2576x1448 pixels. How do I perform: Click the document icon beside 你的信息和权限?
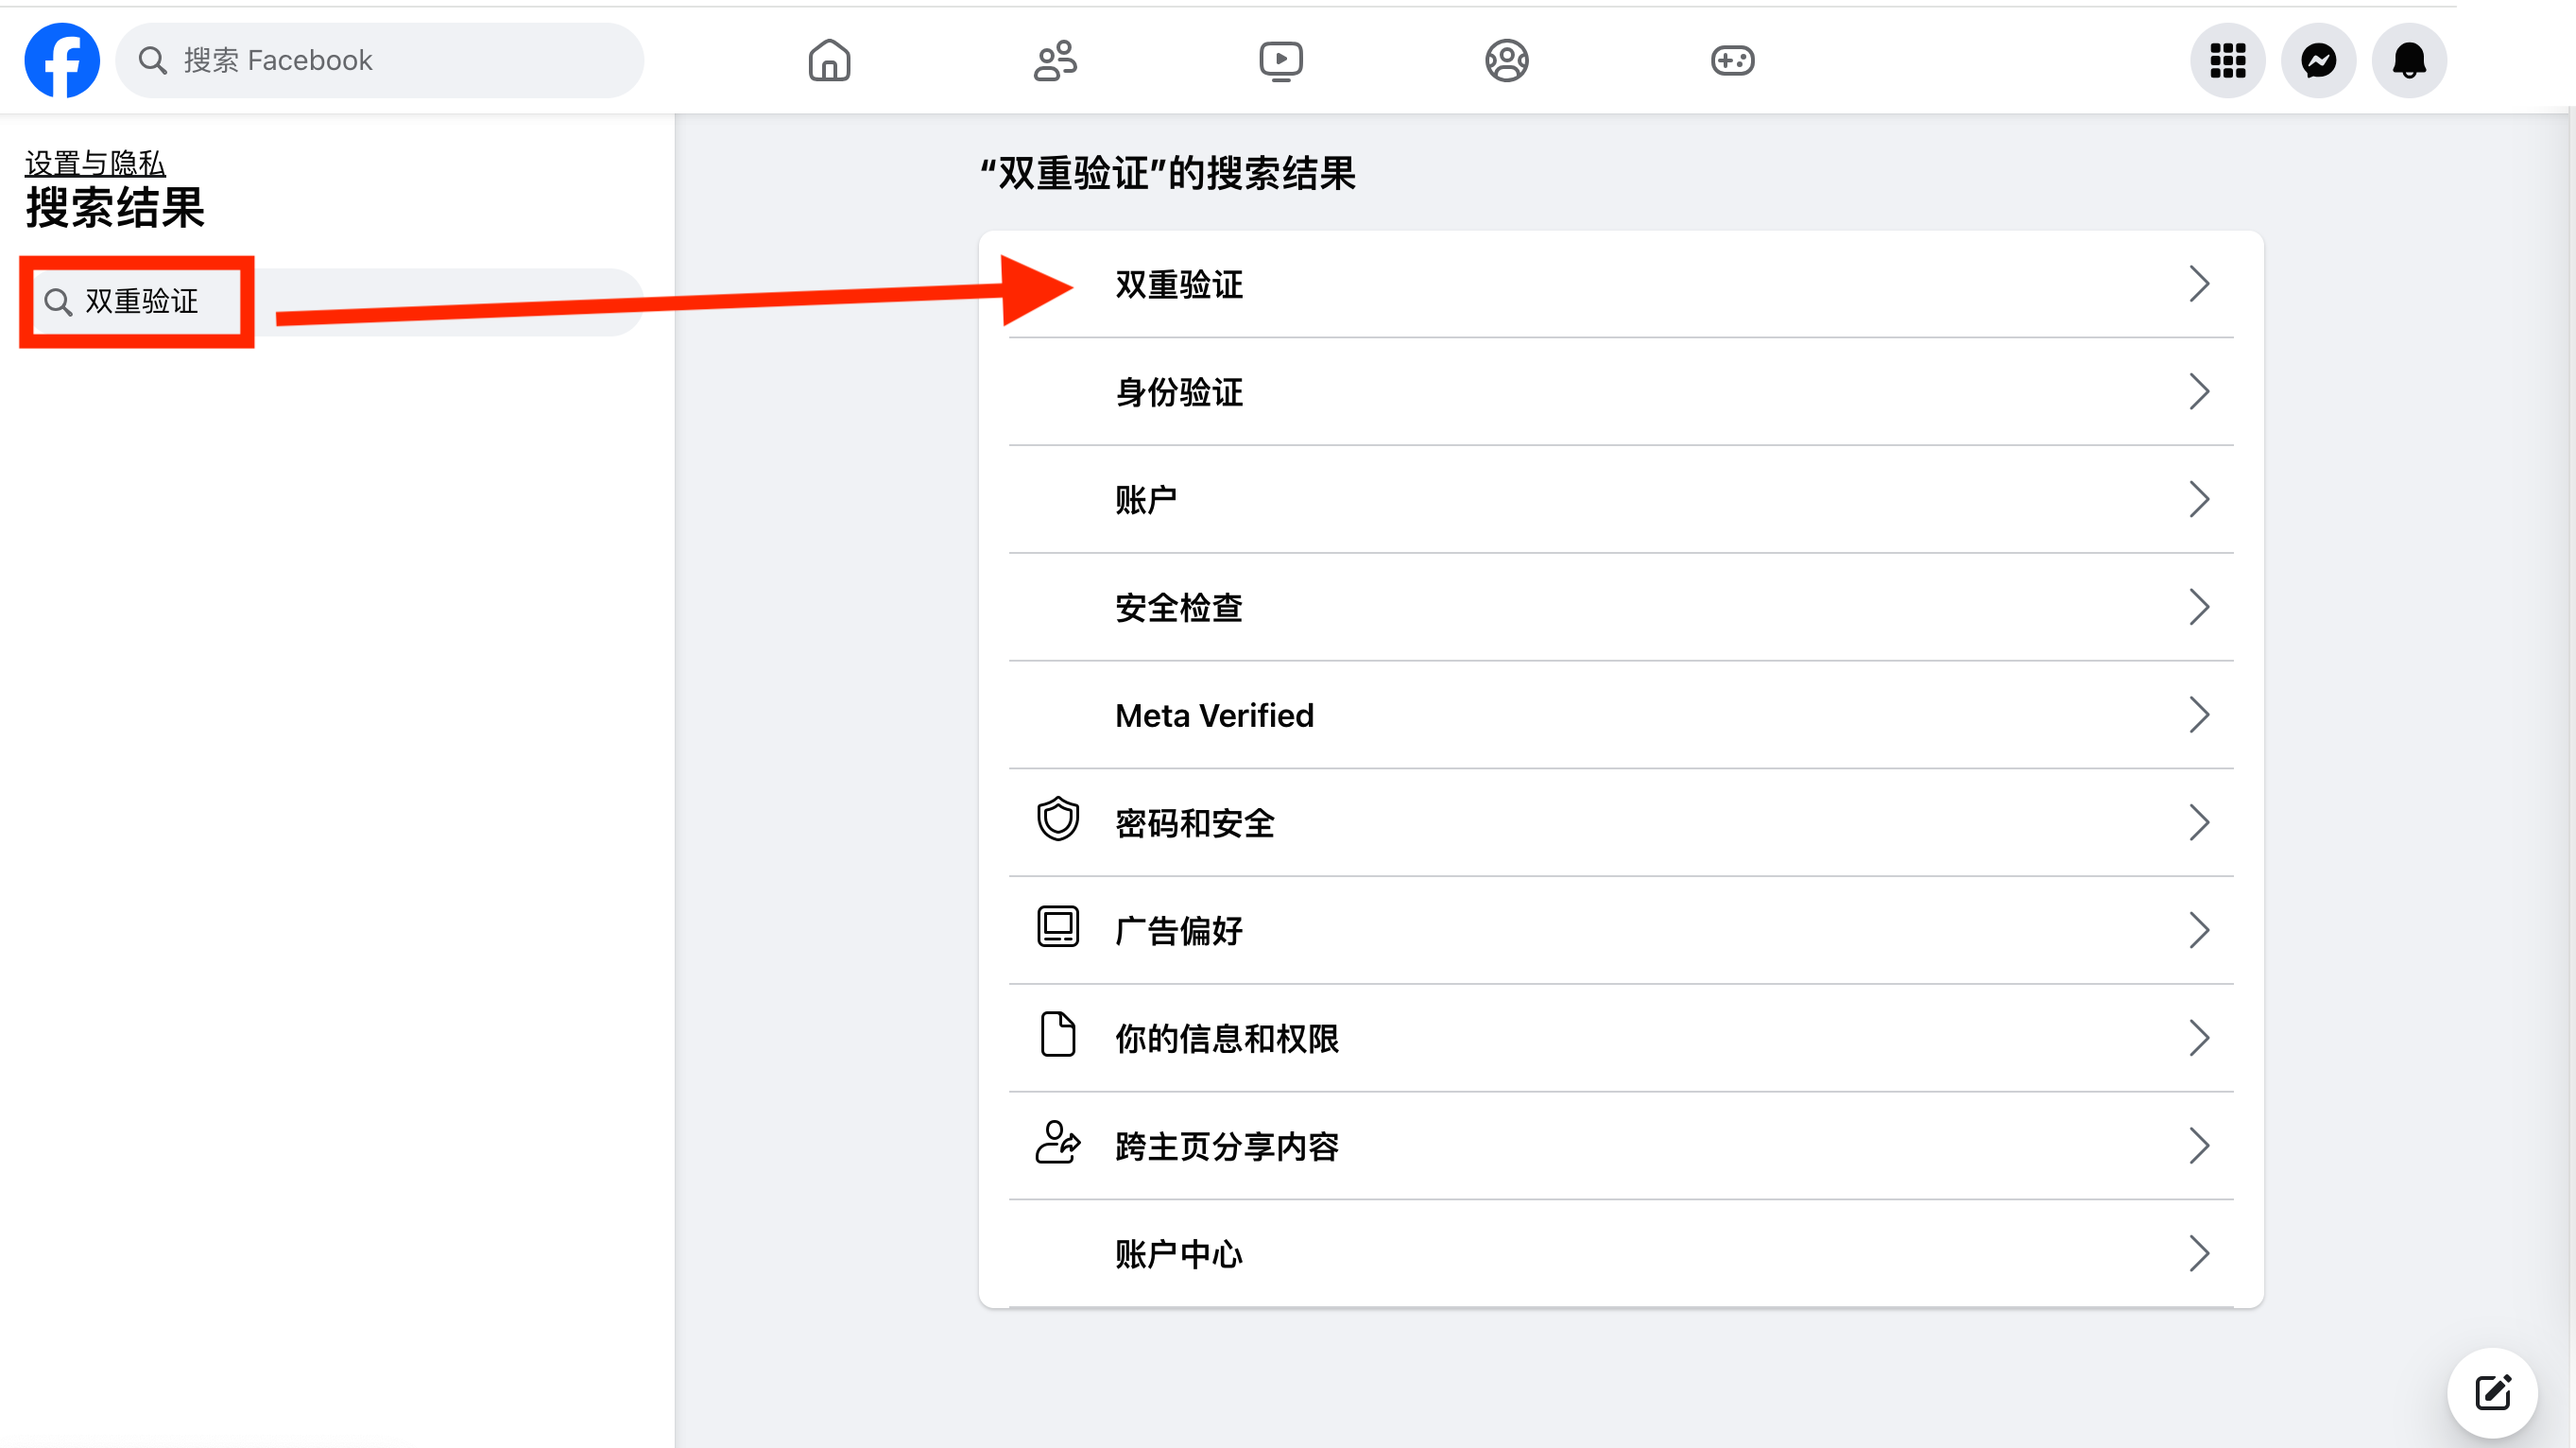click(1058, 1035)
